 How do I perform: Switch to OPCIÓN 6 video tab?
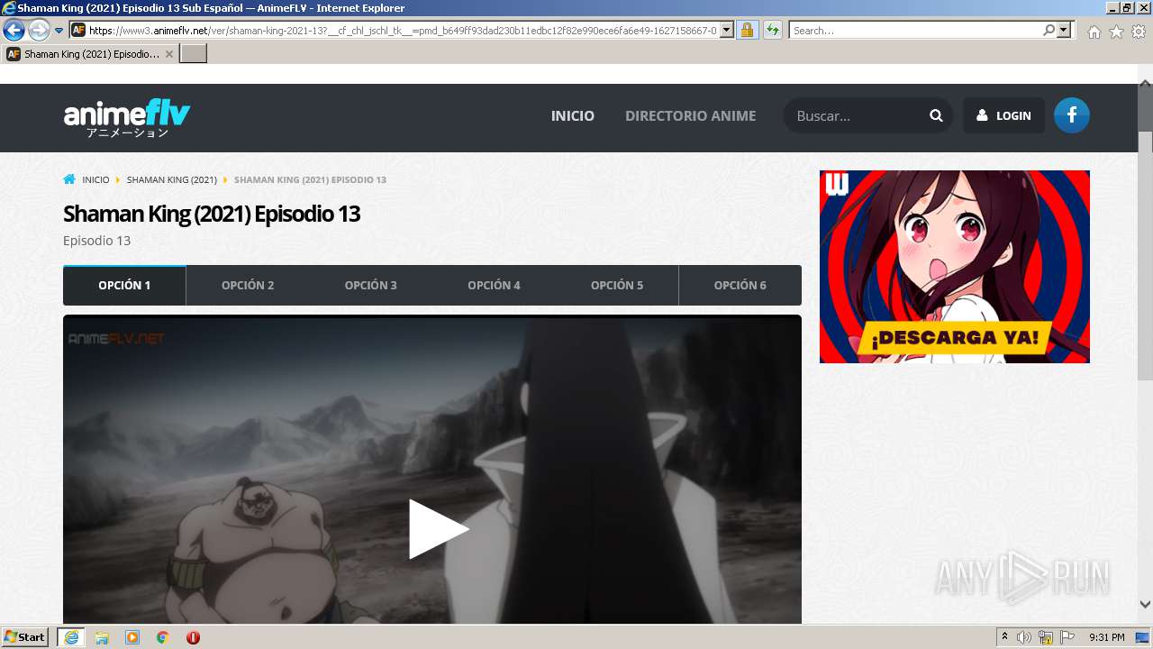(740, 285)
